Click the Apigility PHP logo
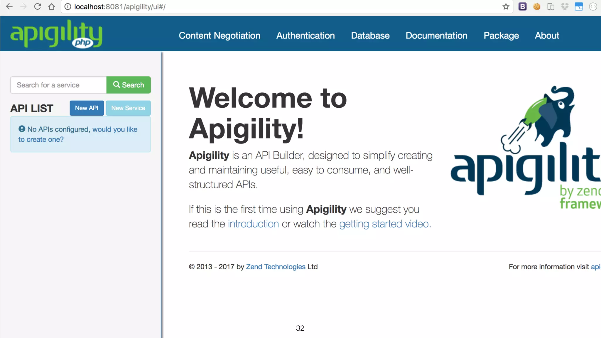Screen dimensions: 601x338 56,34
